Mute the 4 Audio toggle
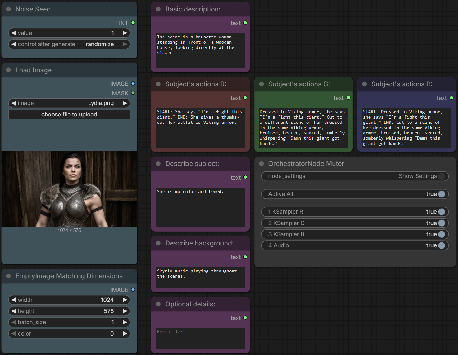 point(442,245)
